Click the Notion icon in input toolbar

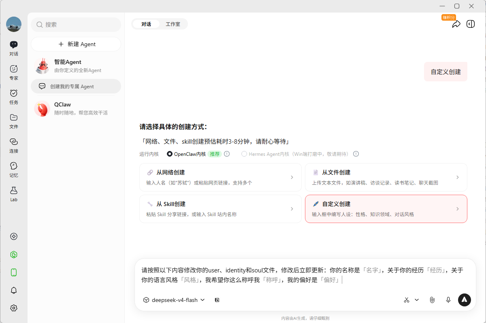pos(217,300)
